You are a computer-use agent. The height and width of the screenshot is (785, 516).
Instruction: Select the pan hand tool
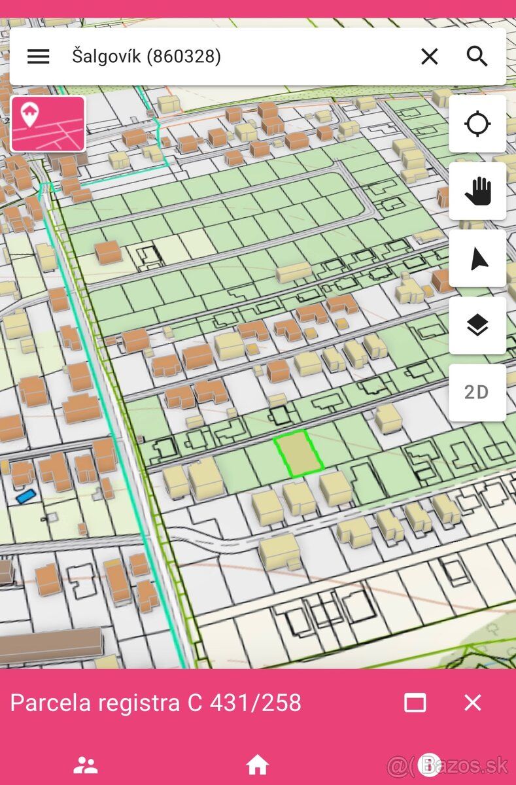(x=477, y=191)
